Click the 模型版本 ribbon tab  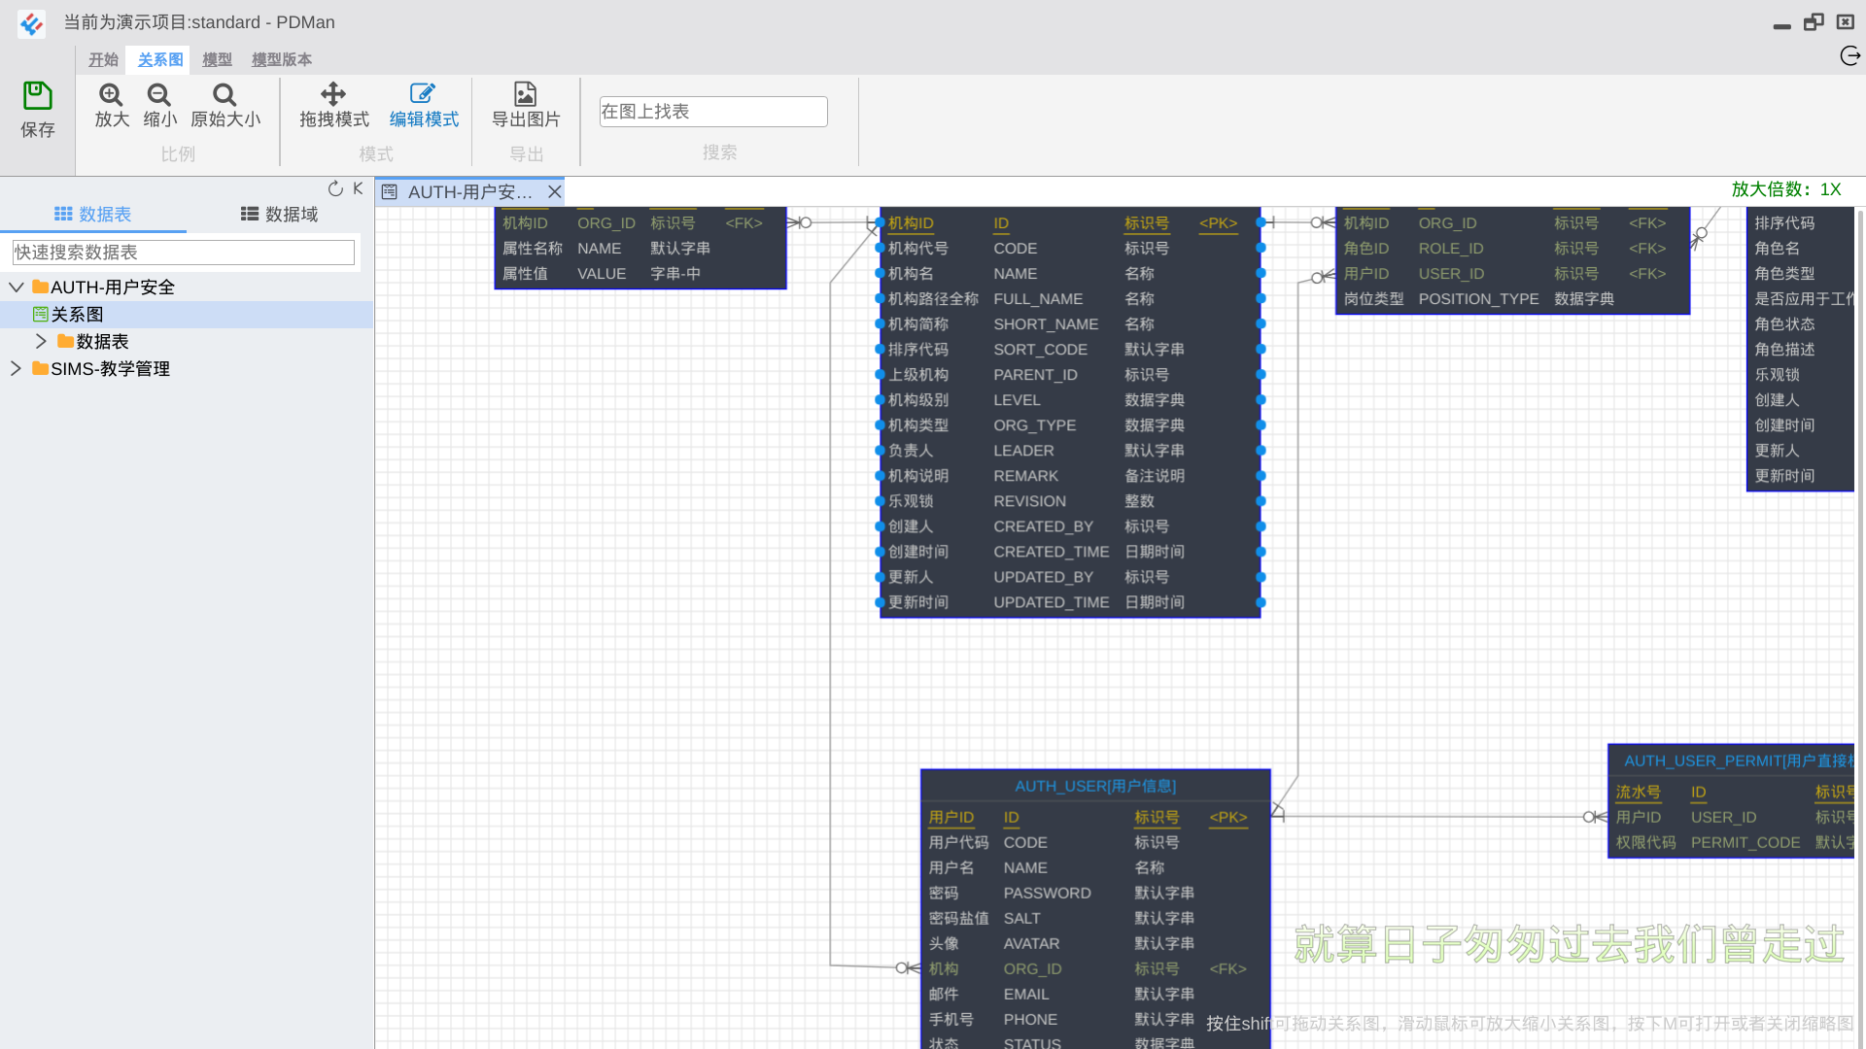(281, 59)
